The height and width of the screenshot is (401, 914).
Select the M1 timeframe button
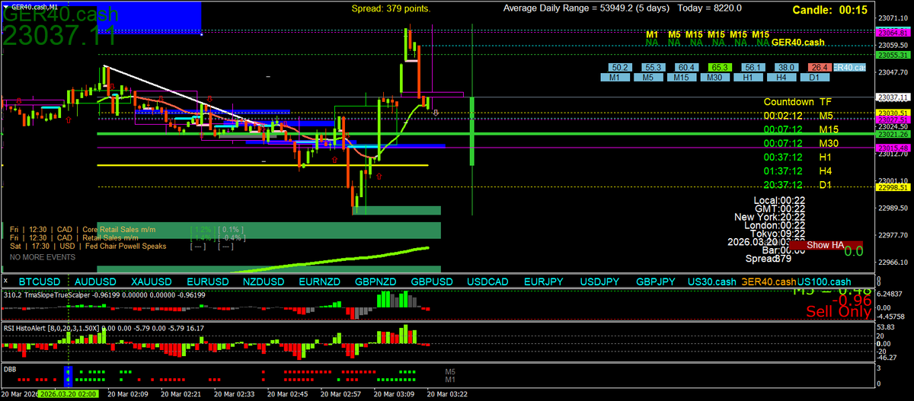click(615, 78)
